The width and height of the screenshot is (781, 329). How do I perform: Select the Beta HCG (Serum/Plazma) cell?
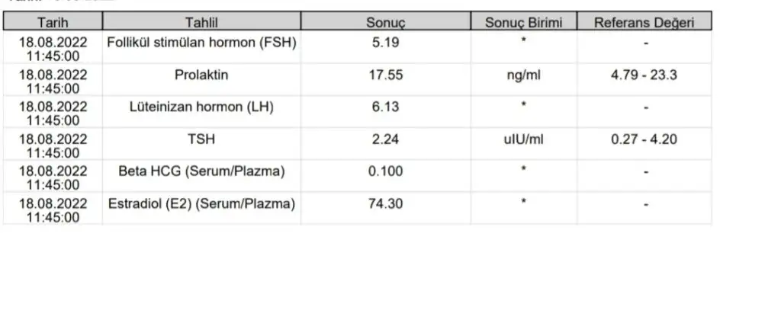coord(201,171)
